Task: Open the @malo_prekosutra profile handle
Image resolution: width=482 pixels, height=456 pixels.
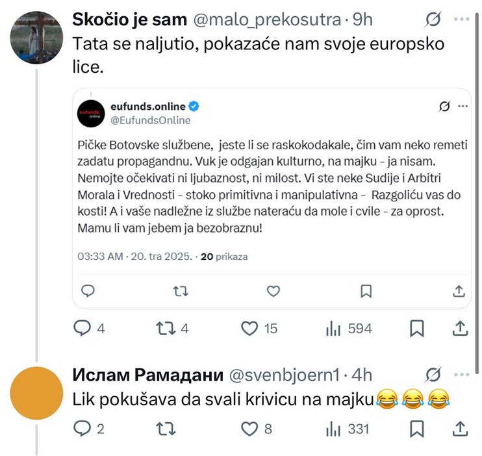Action: pos(266,20)
